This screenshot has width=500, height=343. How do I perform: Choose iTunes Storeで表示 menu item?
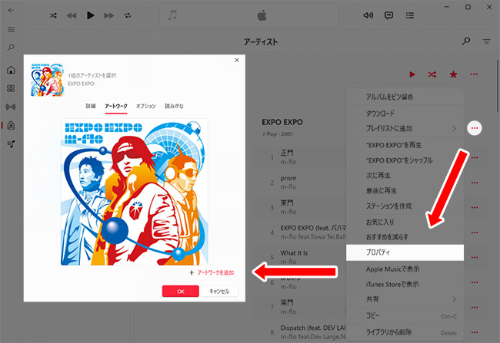[405, 284]
